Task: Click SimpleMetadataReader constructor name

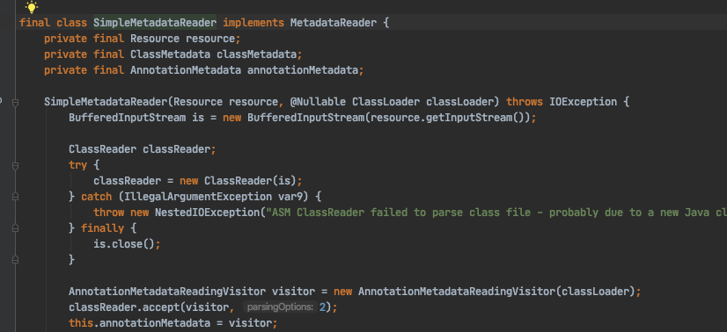Action: click(106, 102)
